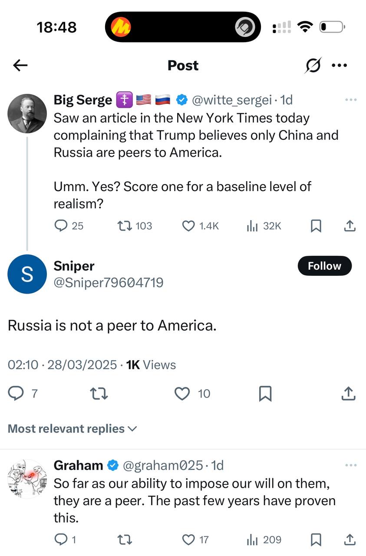Expand the Most relevant replies sort
This screenshot has width=366, height=556.
pyautogui.click(x=73, y=429)
